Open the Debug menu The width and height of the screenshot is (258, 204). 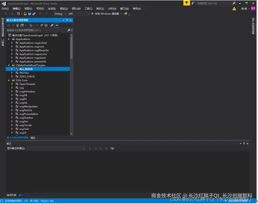click(64, 9)
